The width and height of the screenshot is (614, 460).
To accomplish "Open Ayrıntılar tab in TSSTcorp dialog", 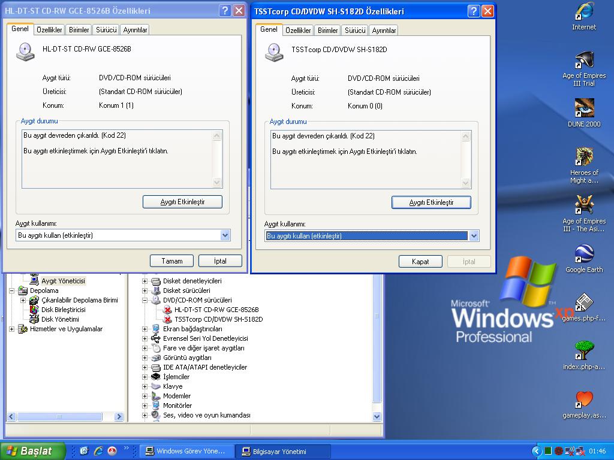I will 384,30.
